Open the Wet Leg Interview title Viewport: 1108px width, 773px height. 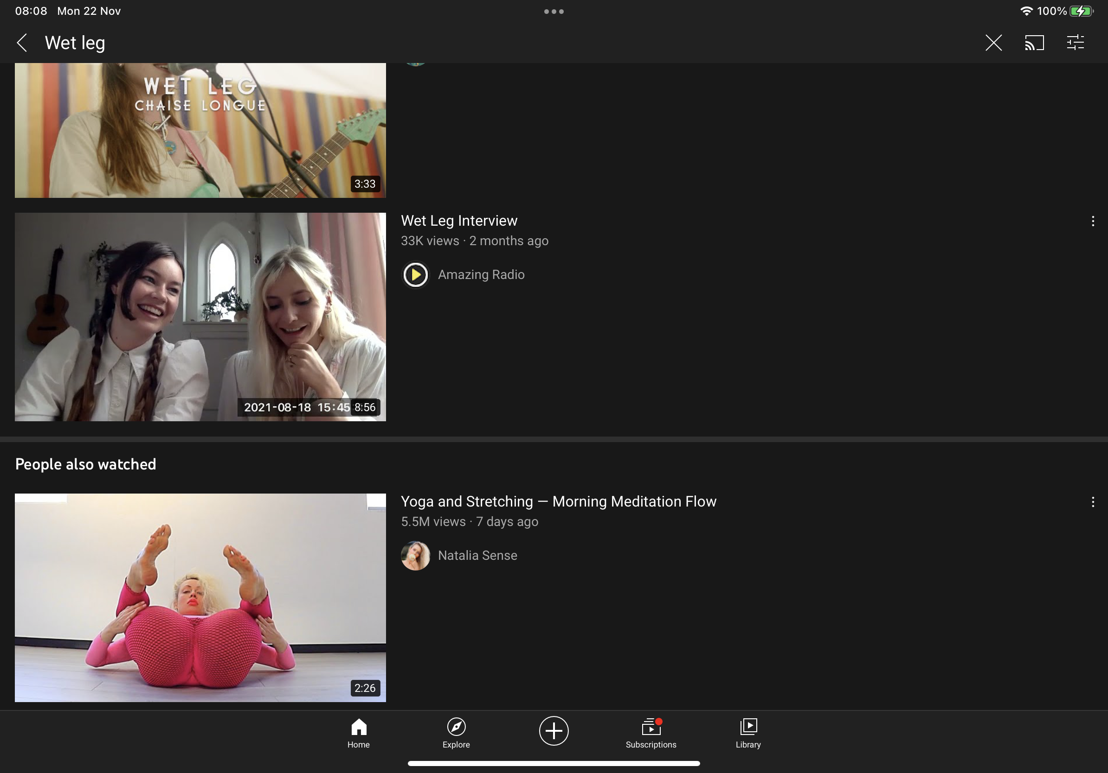[x=459, y=221]
